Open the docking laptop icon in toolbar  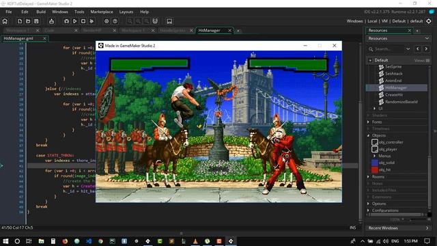tap(169, 21)
